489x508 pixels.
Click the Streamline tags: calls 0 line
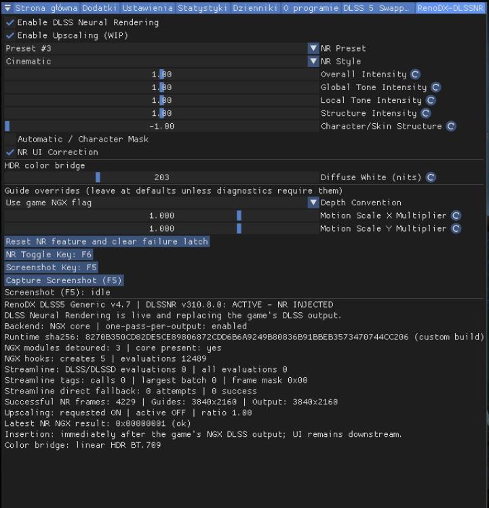156,381
